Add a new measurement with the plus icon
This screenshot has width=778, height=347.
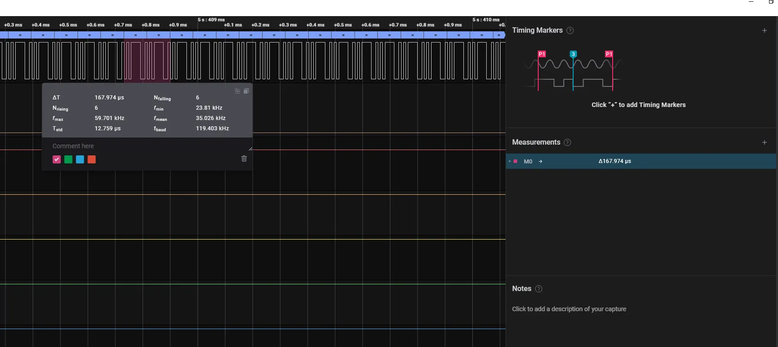click(x=765, y=142)
